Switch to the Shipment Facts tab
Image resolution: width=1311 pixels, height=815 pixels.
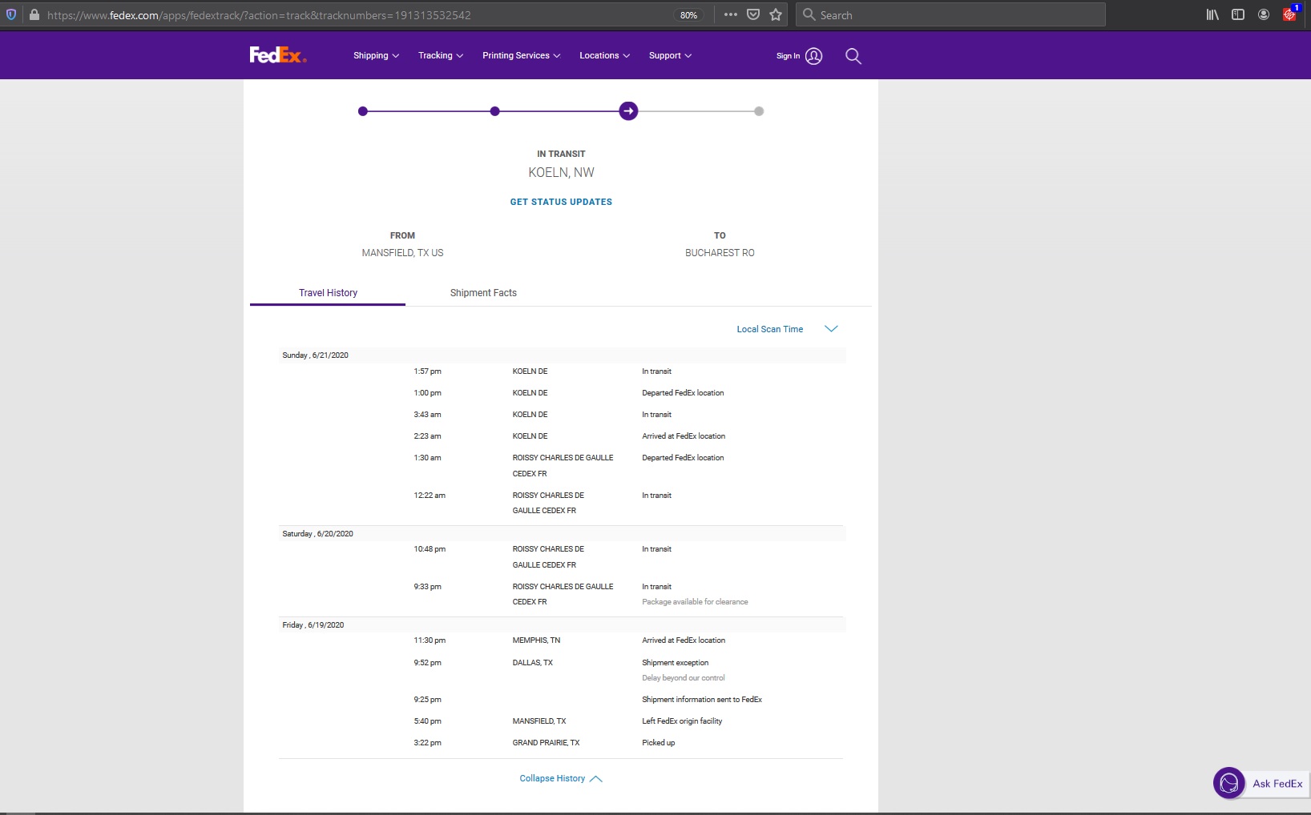(x=483, y=293)
